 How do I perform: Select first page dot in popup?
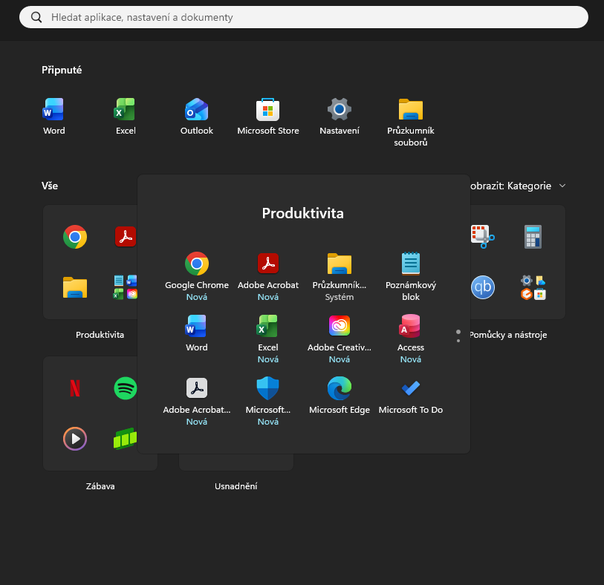coord(458,332)
